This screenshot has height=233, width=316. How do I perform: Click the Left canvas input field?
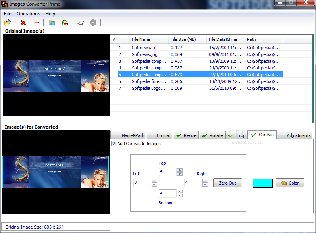[x=142, y=183]
